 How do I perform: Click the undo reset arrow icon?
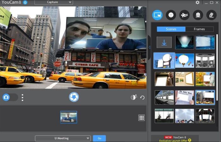point(142,97)
